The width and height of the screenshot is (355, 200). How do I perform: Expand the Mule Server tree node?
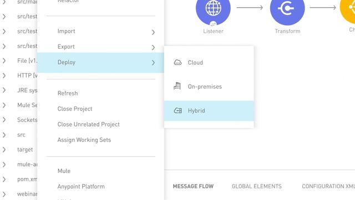4,105
